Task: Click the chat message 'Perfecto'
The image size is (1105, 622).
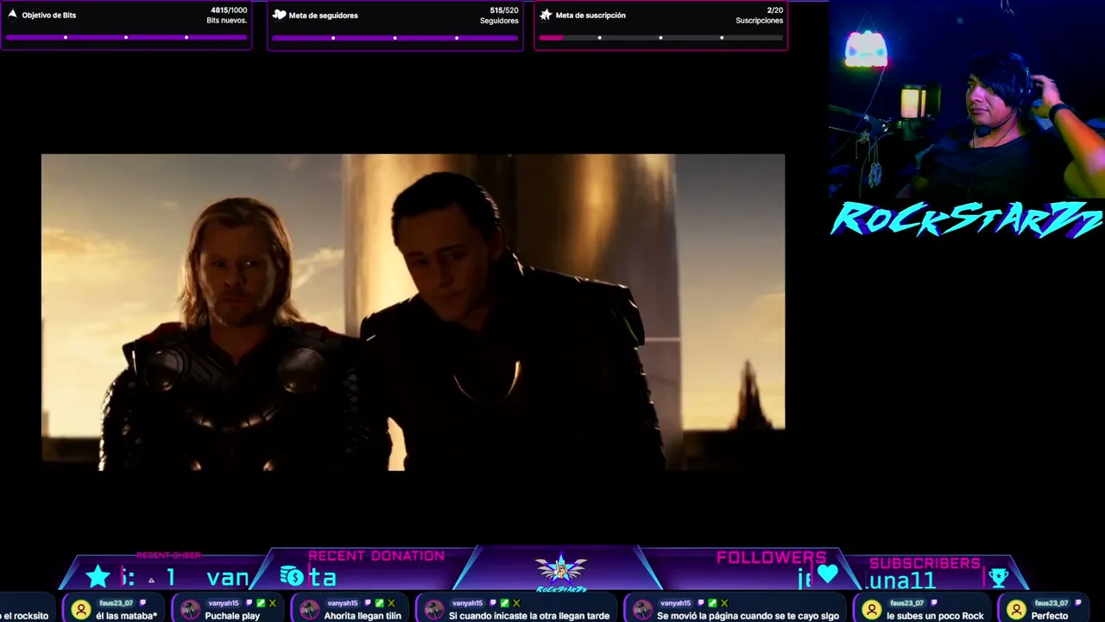Action: pos(1050,616)
